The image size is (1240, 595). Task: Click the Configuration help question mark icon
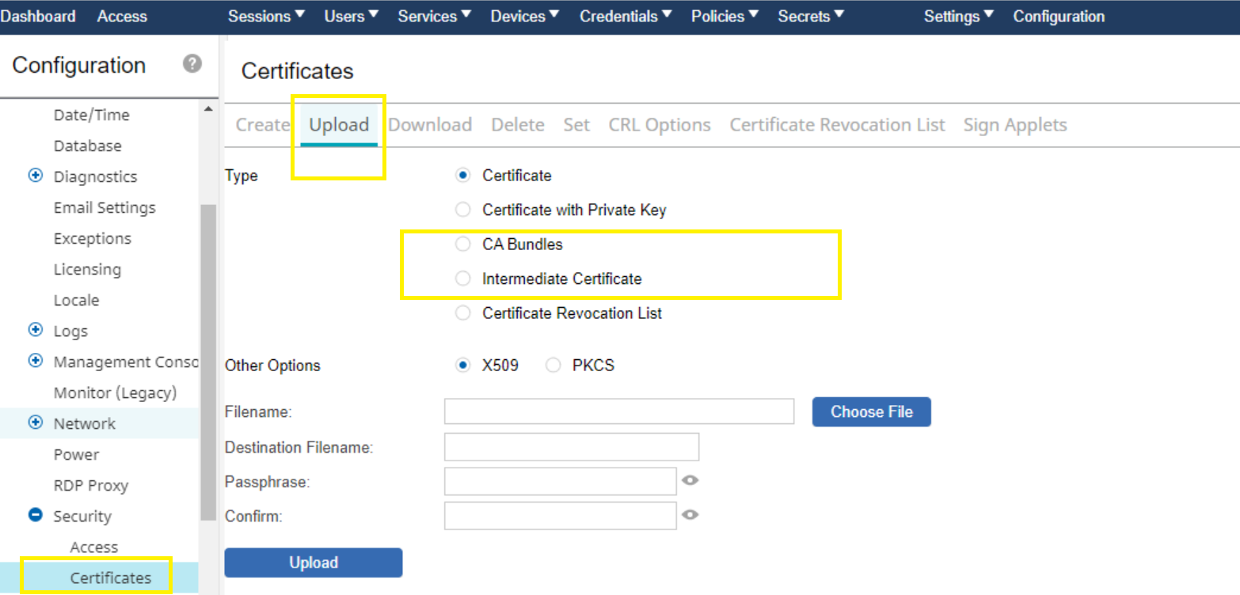coord(192,64)
